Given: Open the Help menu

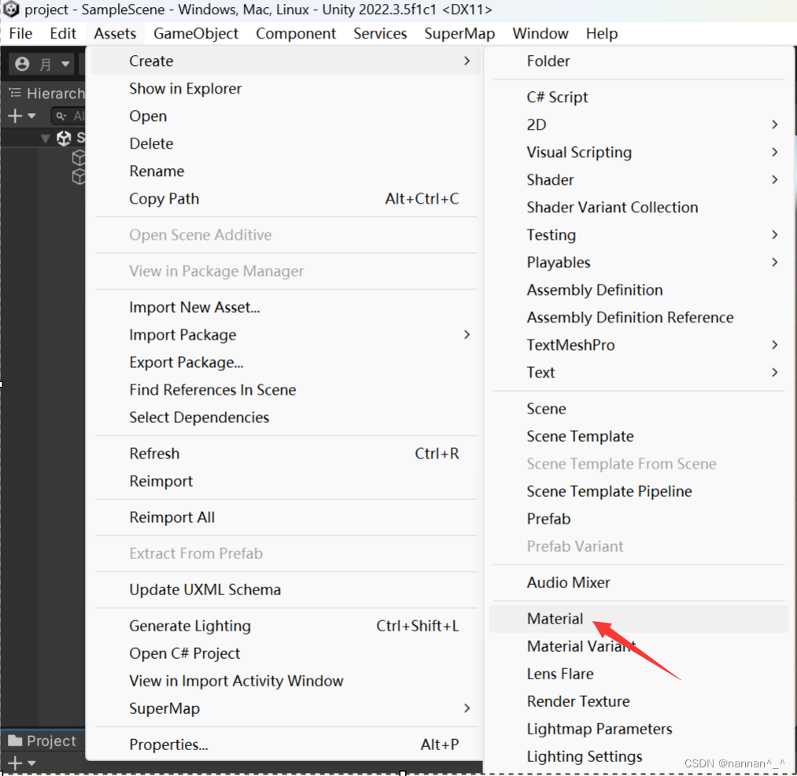Looking at the screenshot, I should click(602, 34).
